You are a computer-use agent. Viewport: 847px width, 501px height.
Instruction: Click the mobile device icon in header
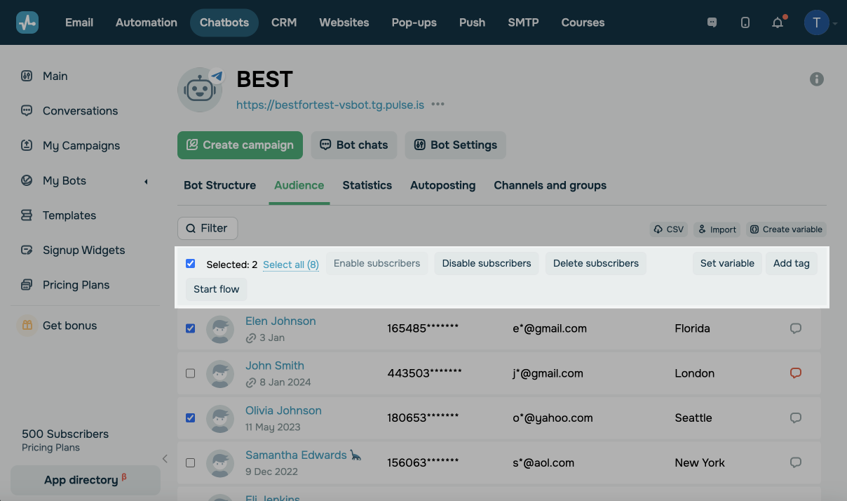pos(745,22)
